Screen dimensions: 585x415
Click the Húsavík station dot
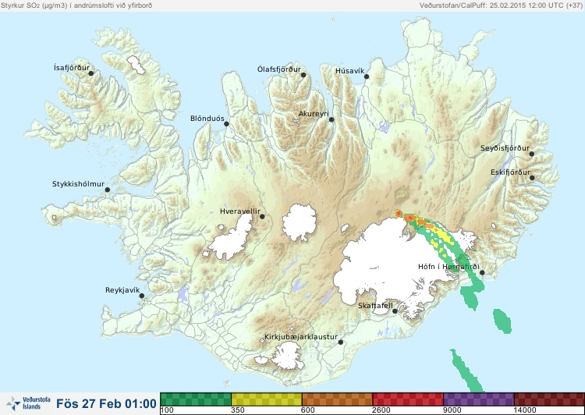367,76
